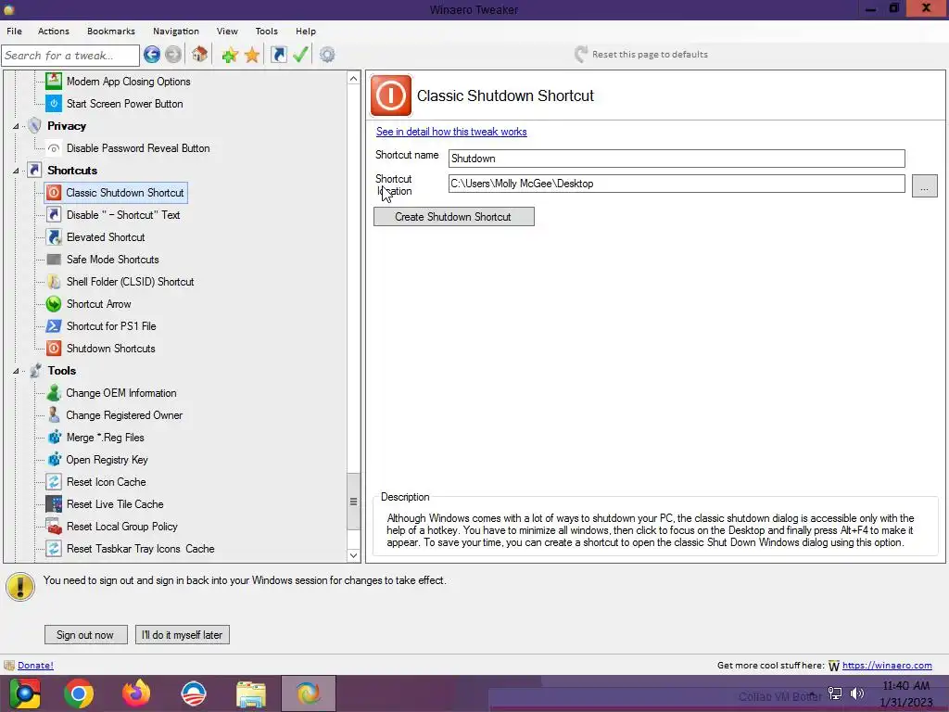The width and height of the screenshot is (949, 712).
Task: Open settings gear in toolbar
Action: coord(327,55)
